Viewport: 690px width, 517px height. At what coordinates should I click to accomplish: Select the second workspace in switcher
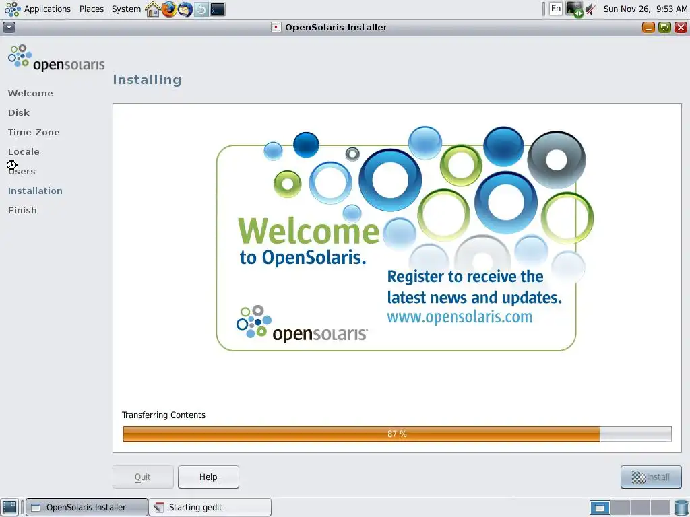point(620,508)
